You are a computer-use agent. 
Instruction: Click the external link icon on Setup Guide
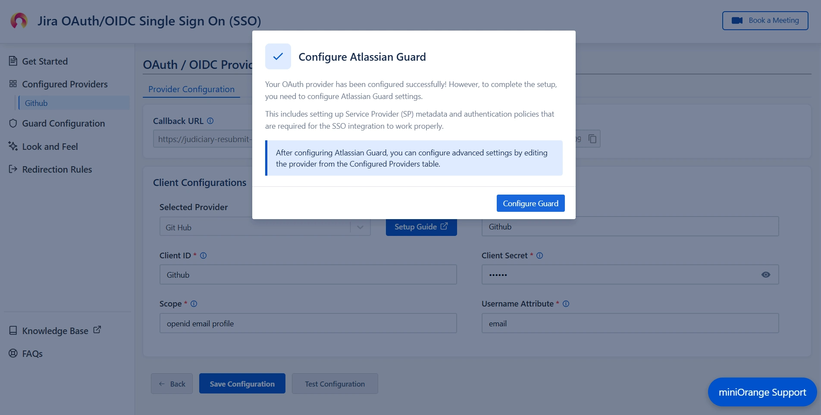coord(444,226)
